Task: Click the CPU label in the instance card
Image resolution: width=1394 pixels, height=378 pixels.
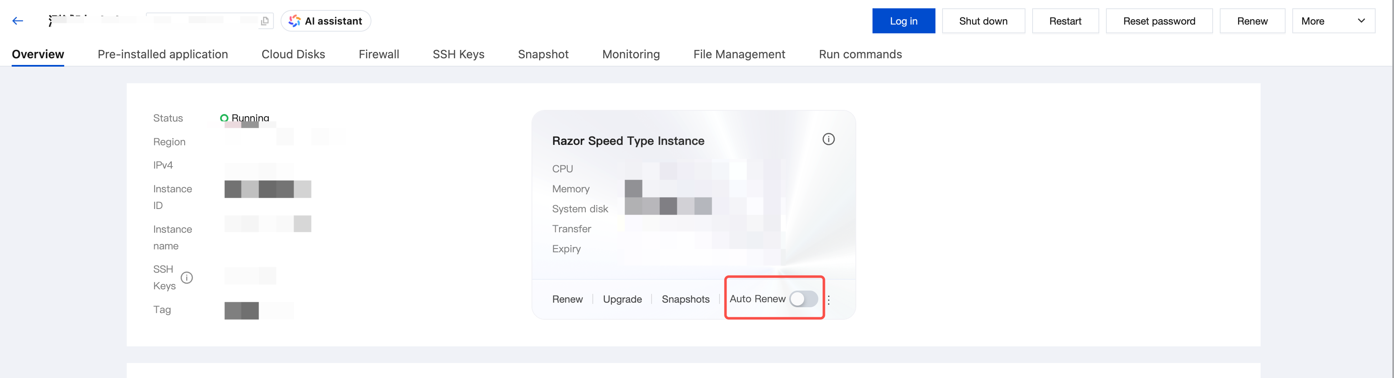Action: (x=562, y=169)
